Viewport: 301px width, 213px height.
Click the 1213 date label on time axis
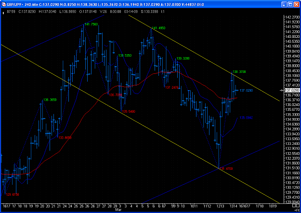click(221, 206)
